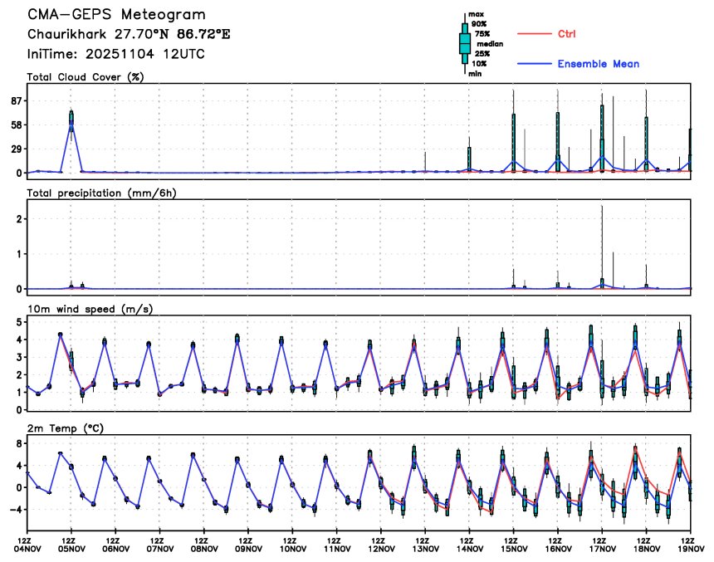Pick the 12Z 19NOV time axis label
Image resolution: width=714 pixels, height=562 pixels.
691,543
